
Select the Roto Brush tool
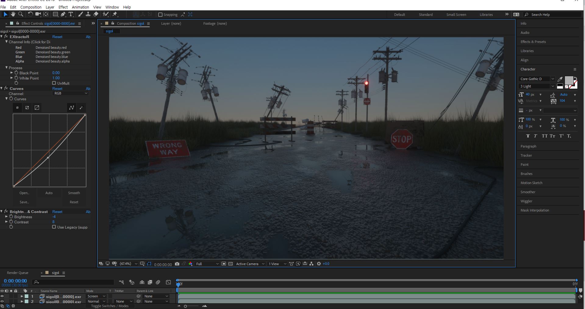[x=105, y=14]
